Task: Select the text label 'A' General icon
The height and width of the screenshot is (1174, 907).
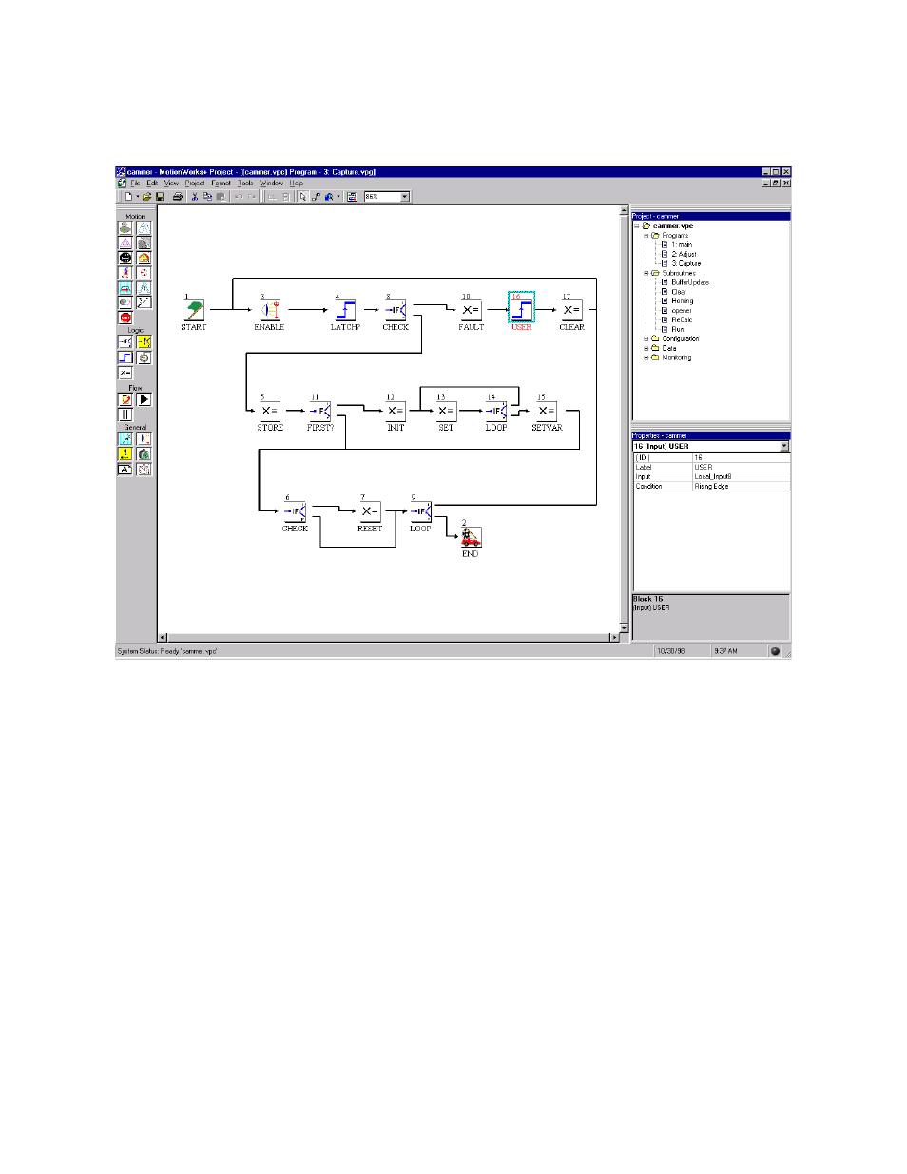Action: [x=125, y=470]
